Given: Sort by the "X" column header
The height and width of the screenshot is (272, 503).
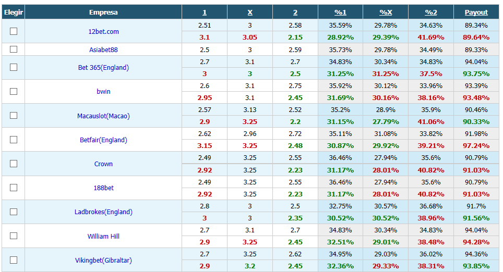Looking at the screenshot, I should pos(250,12).
